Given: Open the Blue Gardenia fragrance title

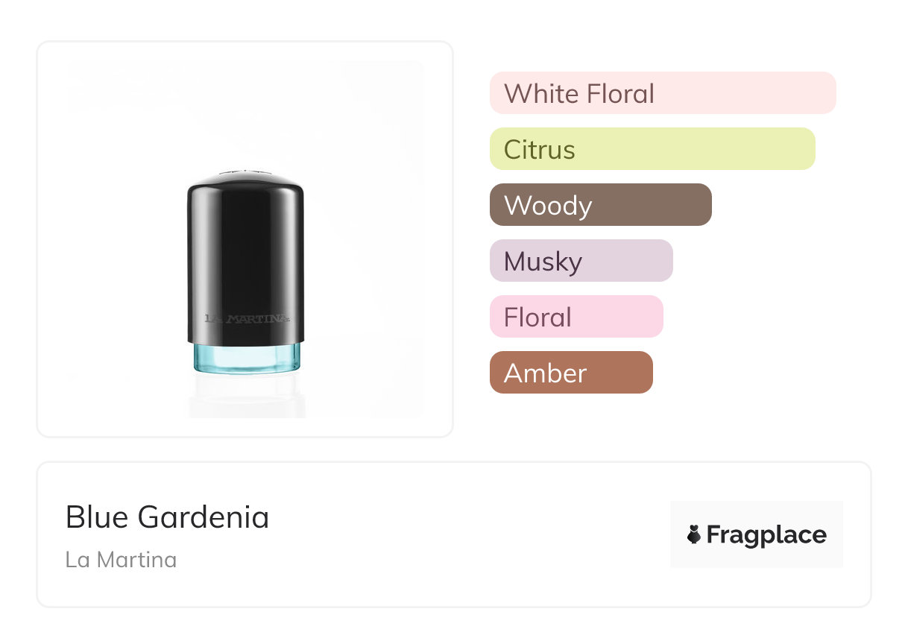Looking at the screenshot, I should point(167,517).
